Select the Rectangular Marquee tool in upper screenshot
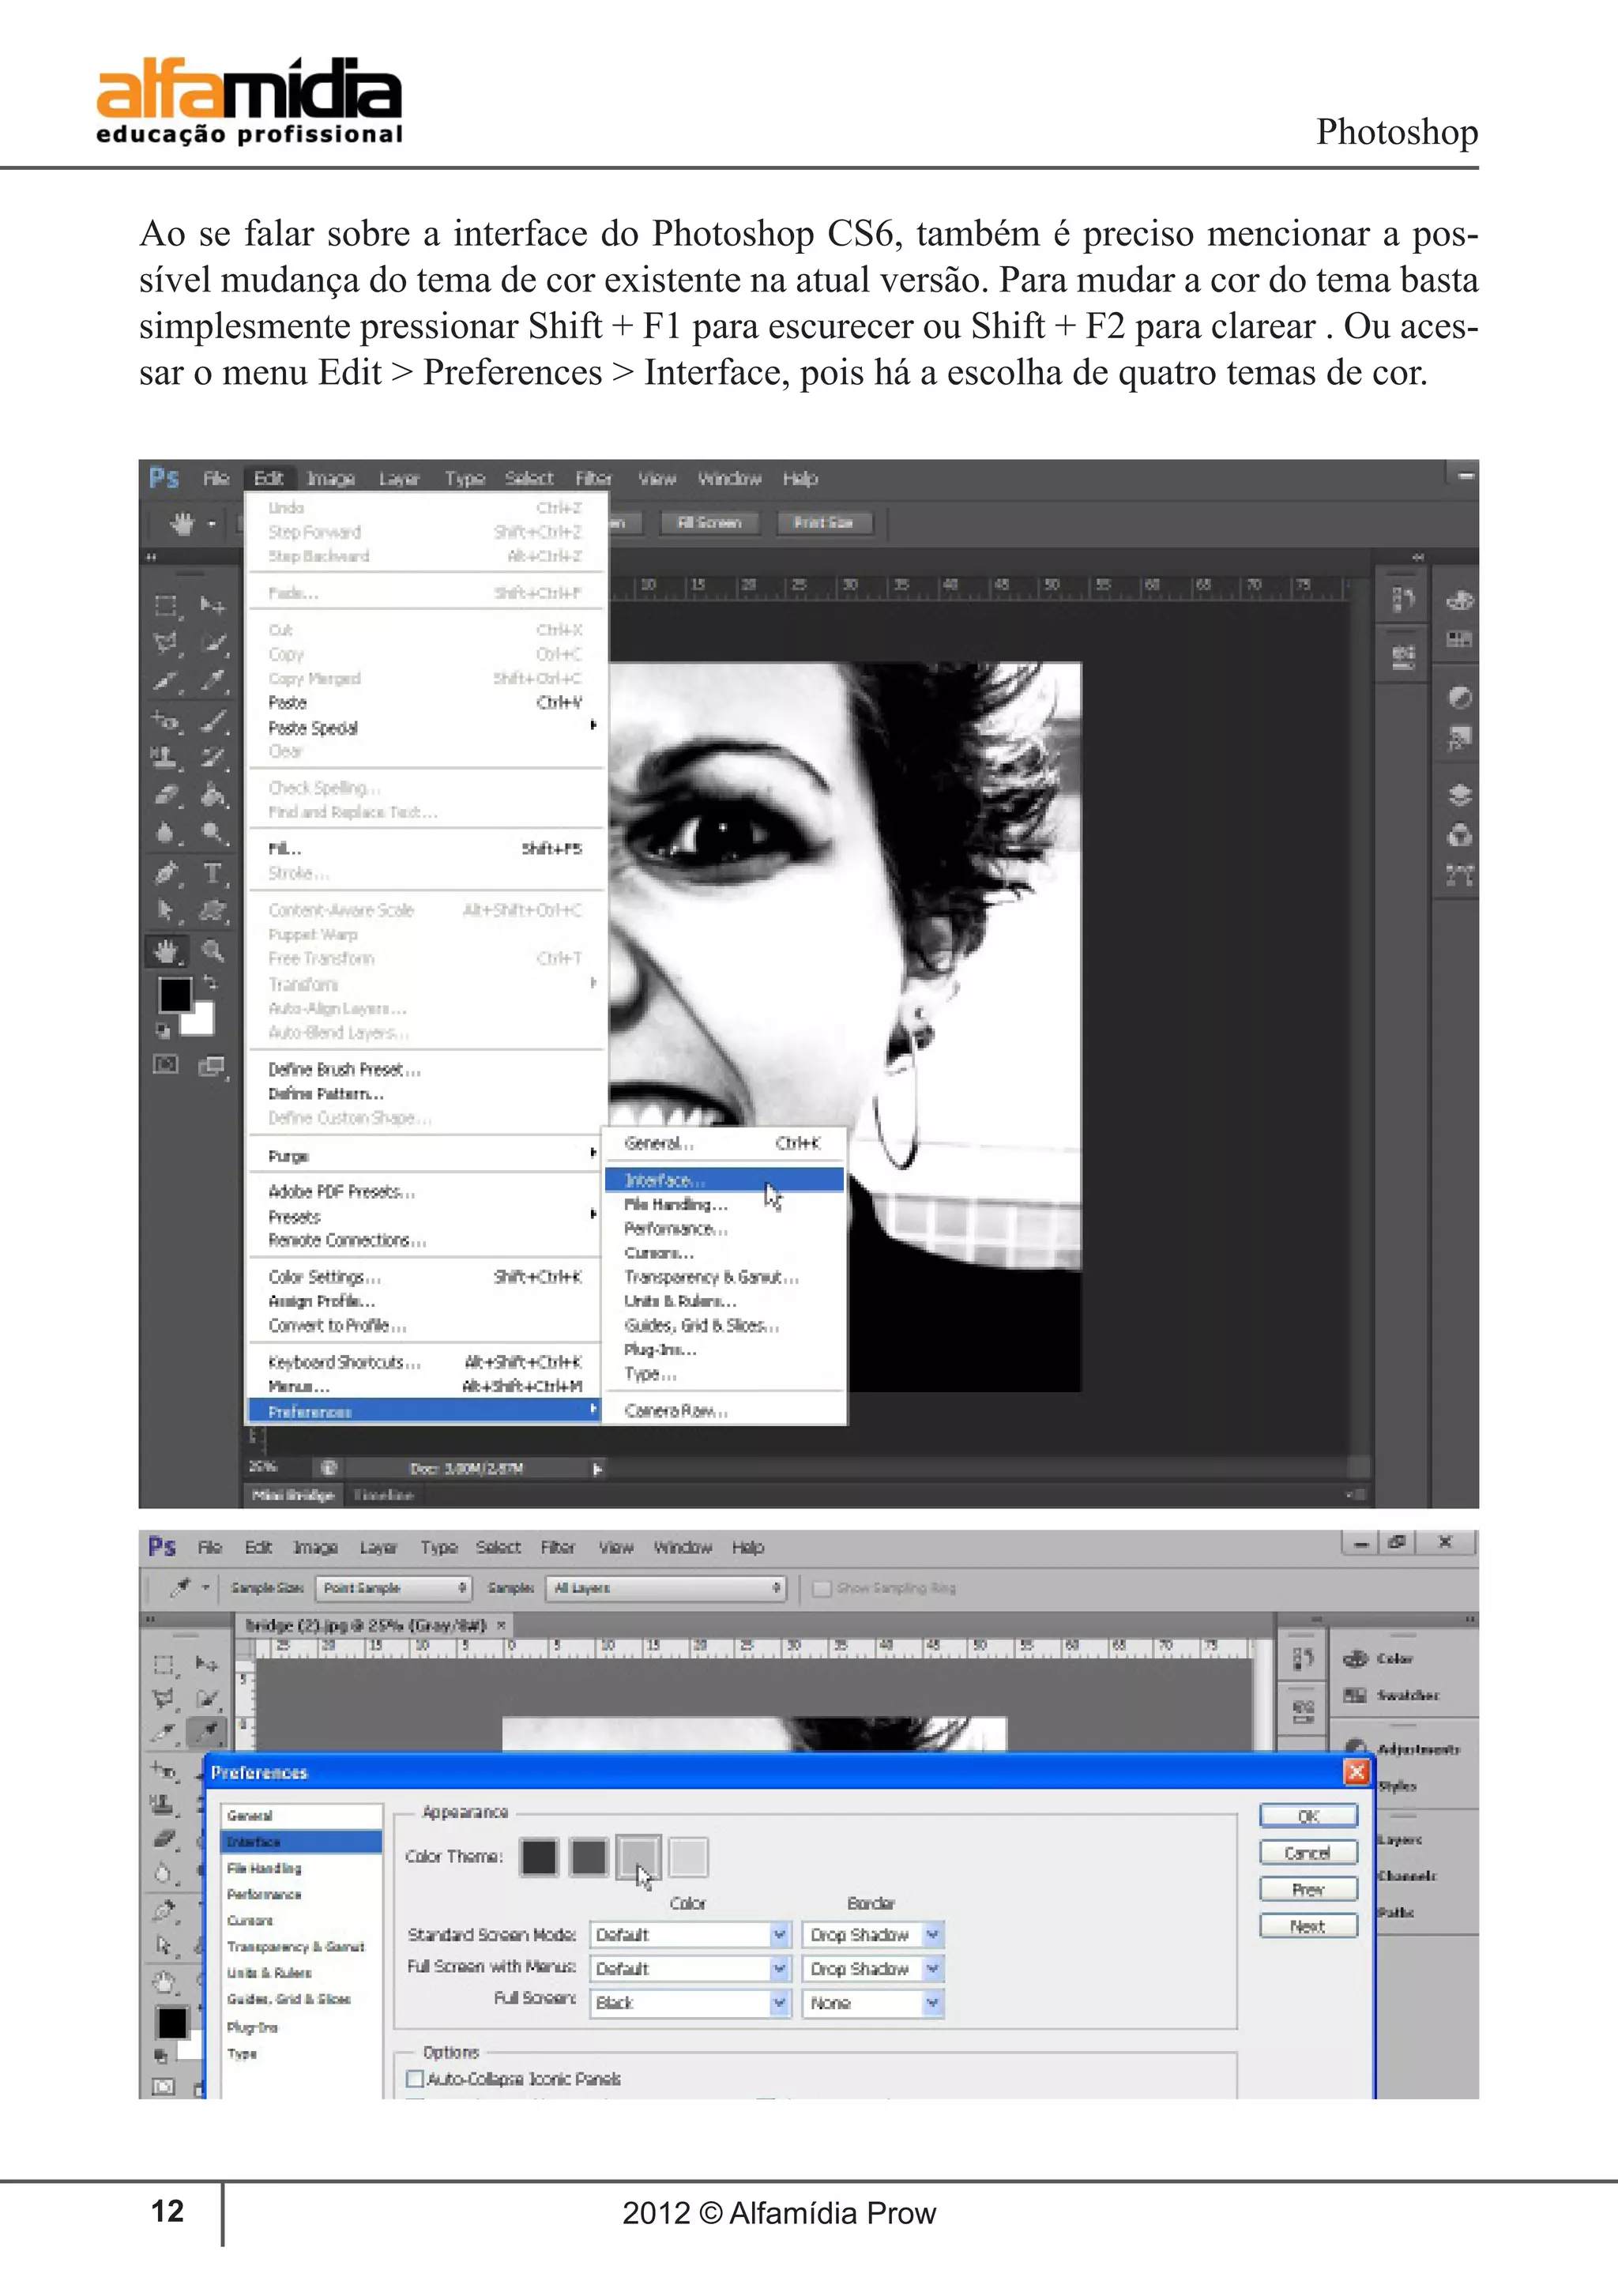 tap(166, 606)
